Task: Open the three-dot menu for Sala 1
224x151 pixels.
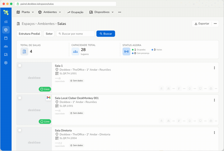Action: [x=214, y=68]
